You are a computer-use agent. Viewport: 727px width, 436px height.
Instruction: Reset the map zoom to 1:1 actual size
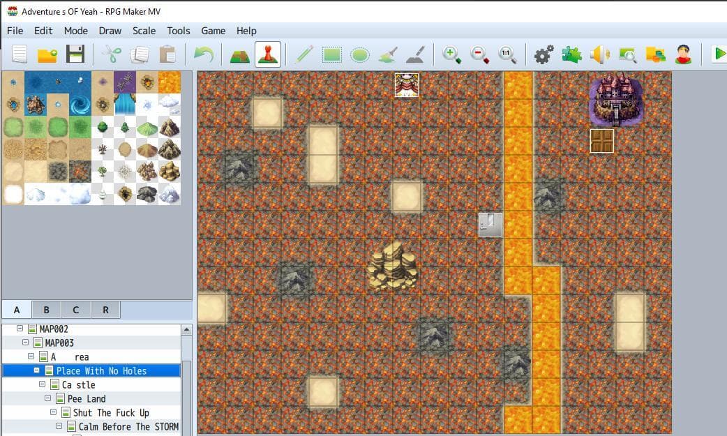coord(507,54)
